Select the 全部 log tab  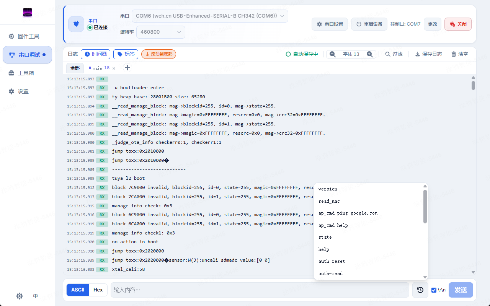(x=75, y=68)
